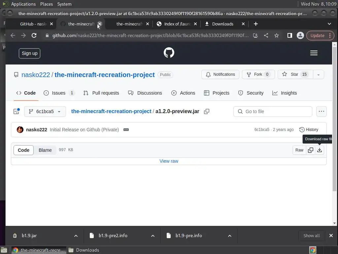Click Show all downloads
This screenshot has height=254, width=338.
[x=312, y=235]
